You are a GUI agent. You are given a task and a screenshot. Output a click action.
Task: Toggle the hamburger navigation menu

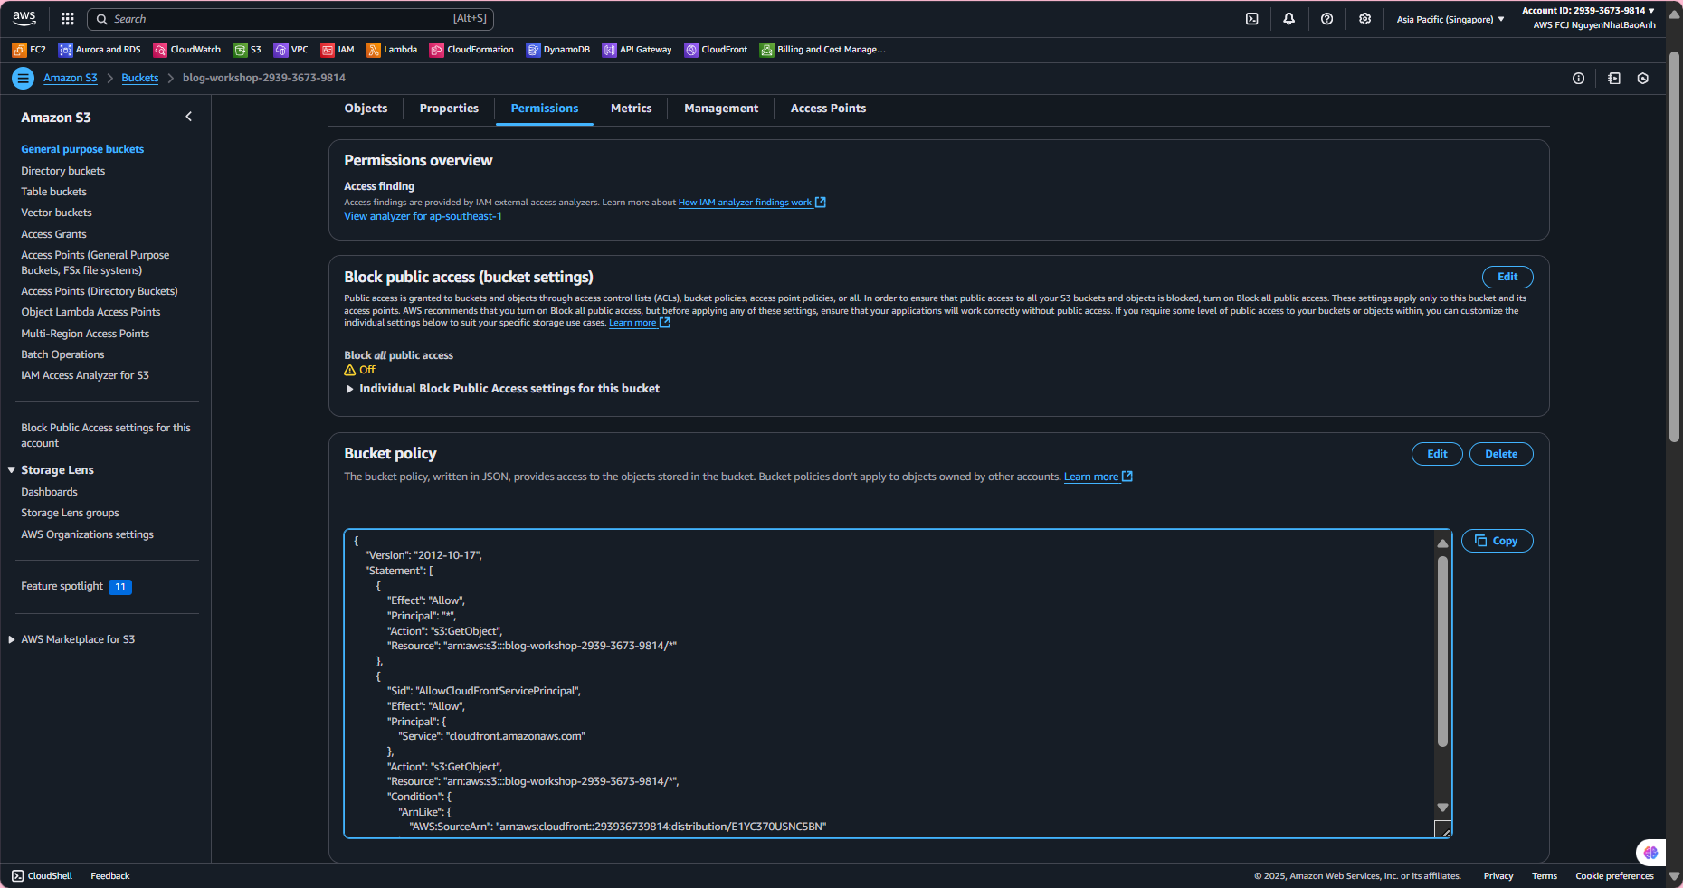point(23,79)
